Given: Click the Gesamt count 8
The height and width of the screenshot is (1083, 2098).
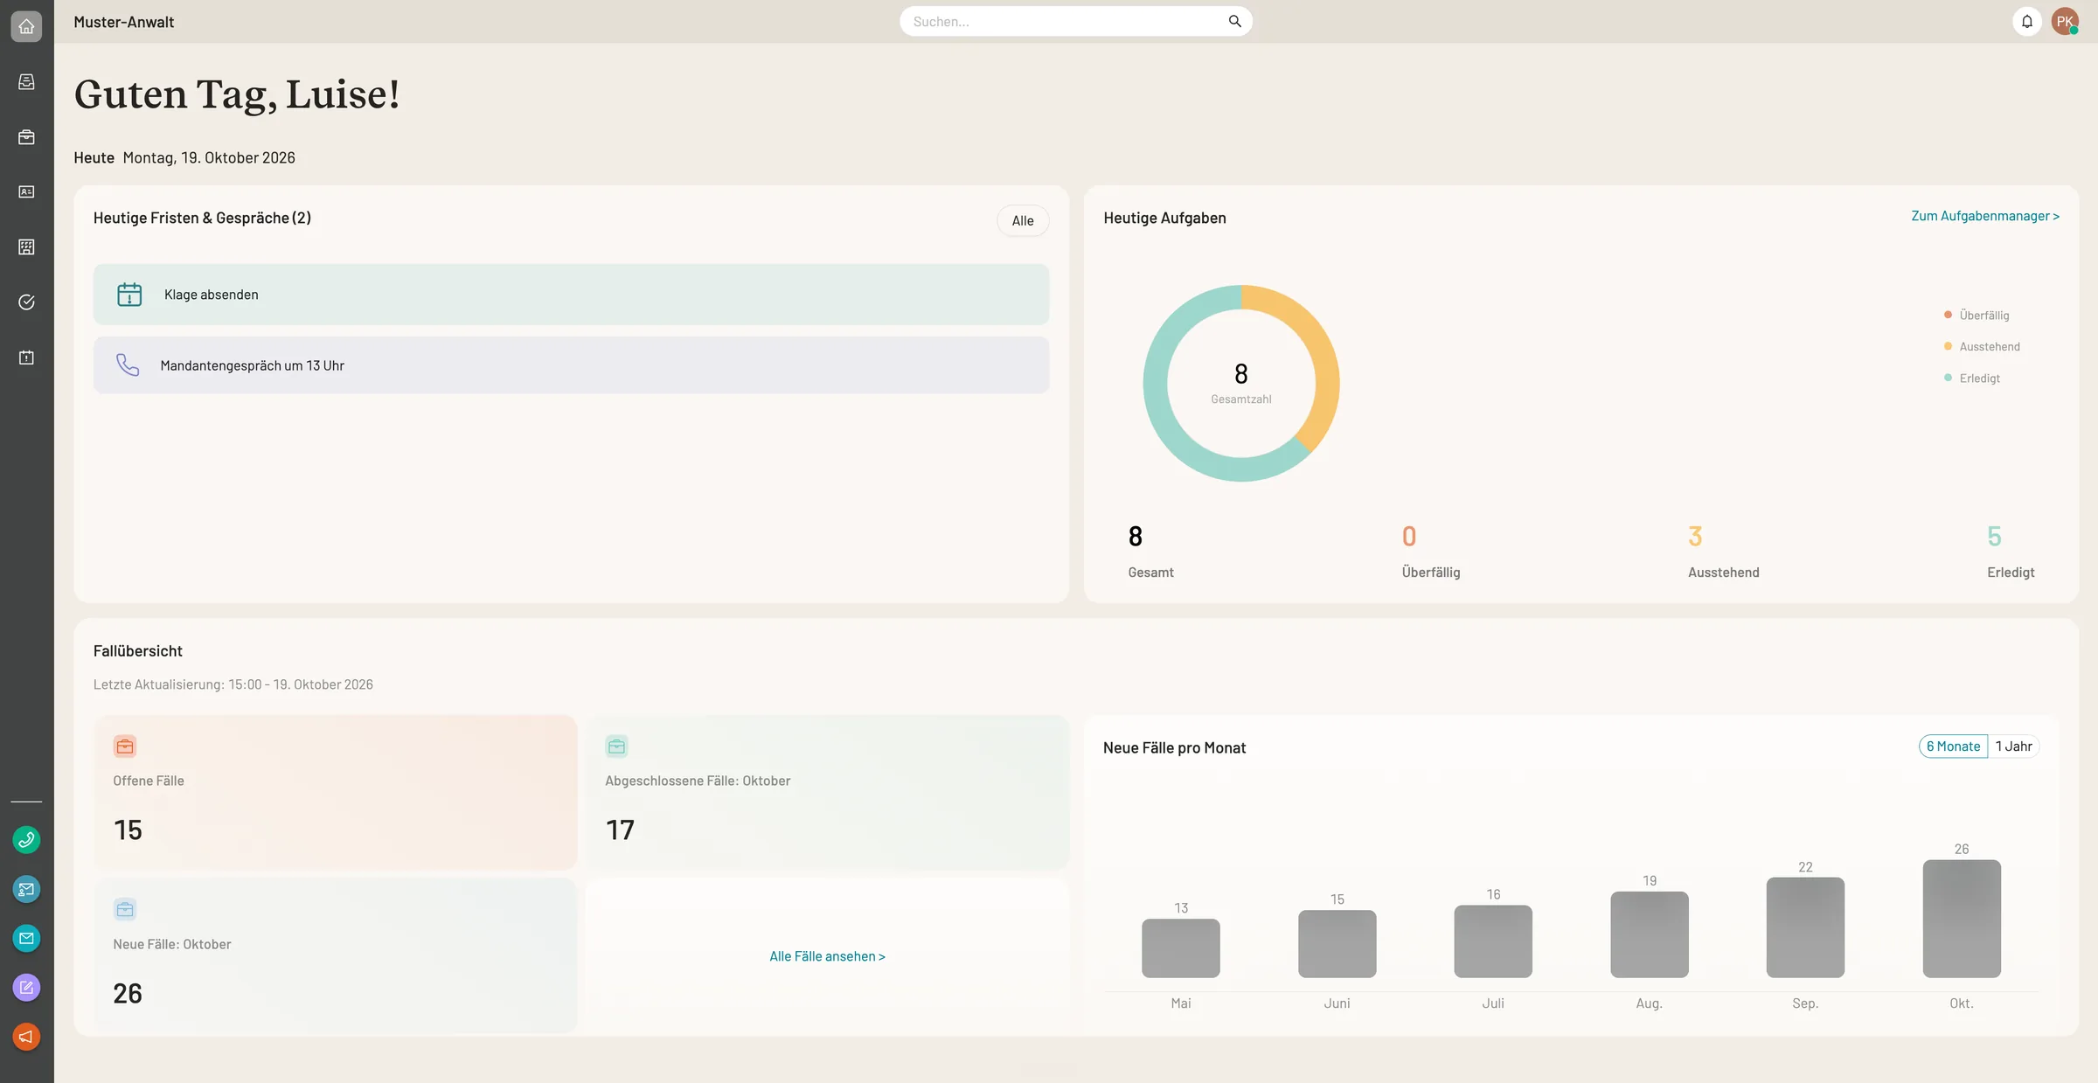Looking at the screenshot, I should click(1136, 536).
